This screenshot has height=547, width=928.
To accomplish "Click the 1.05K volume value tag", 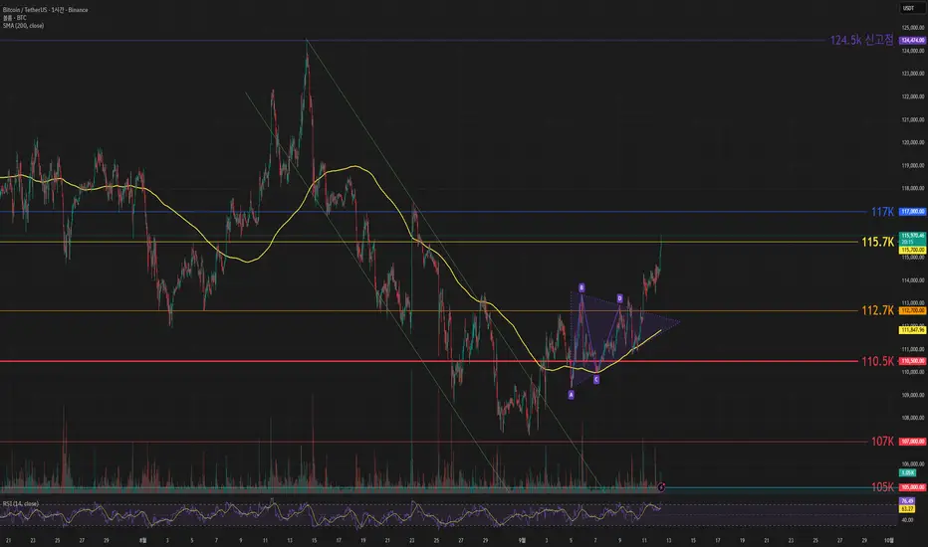I will [907, 473].
